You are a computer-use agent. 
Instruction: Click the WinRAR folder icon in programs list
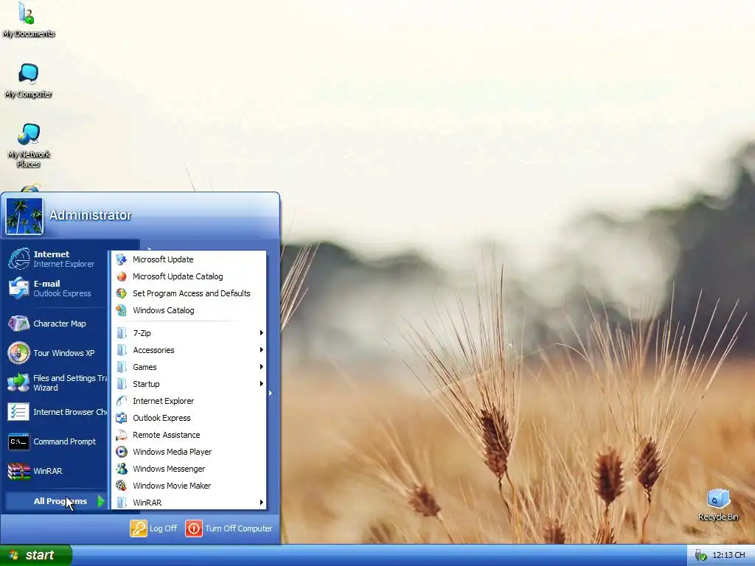pyautogui.click(x=122, y=503)
